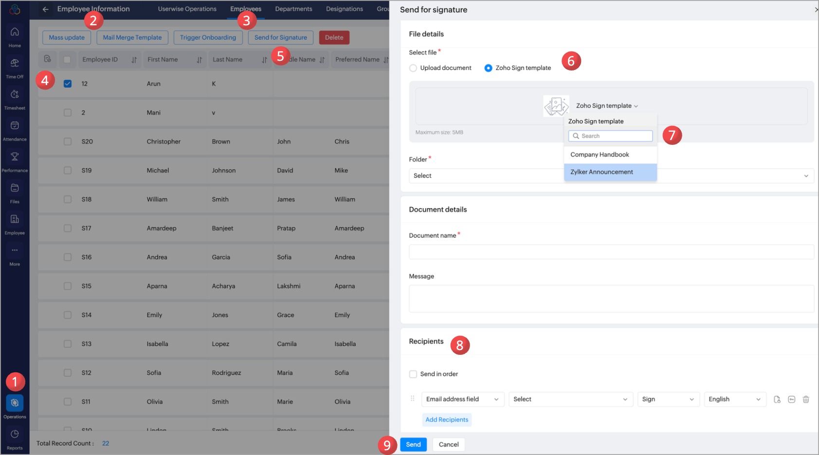This screenshot has height=455, width=819.
Task: Click the first name Amardeep cell
Action: tap(162, 228)
